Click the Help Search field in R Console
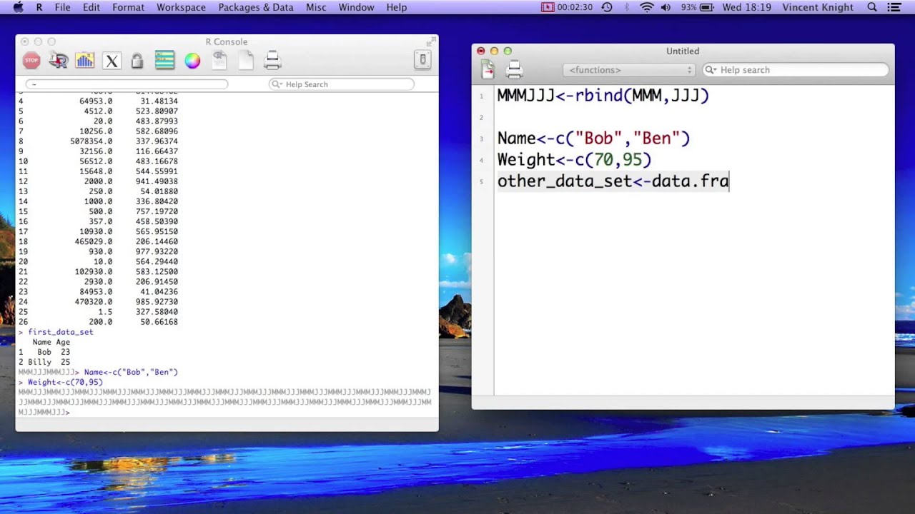 pos(342,84)
